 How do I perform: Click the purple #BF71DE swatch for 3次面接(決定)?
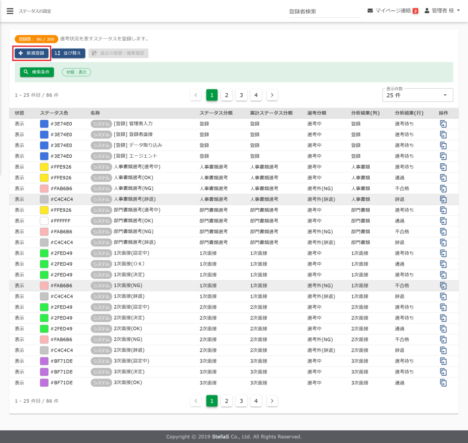[x=44, y=372]
